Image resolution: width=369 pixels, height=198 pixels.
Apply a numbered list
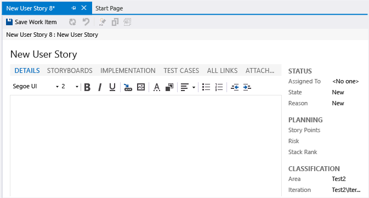click(219, 87)
